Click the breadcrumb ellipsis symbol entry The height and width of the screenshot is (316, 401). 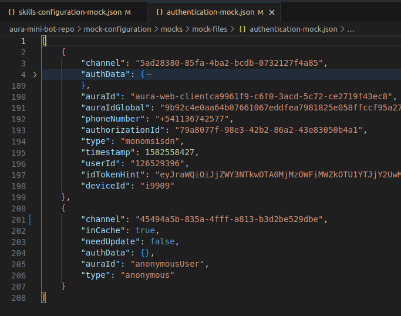tap(351, 29)
